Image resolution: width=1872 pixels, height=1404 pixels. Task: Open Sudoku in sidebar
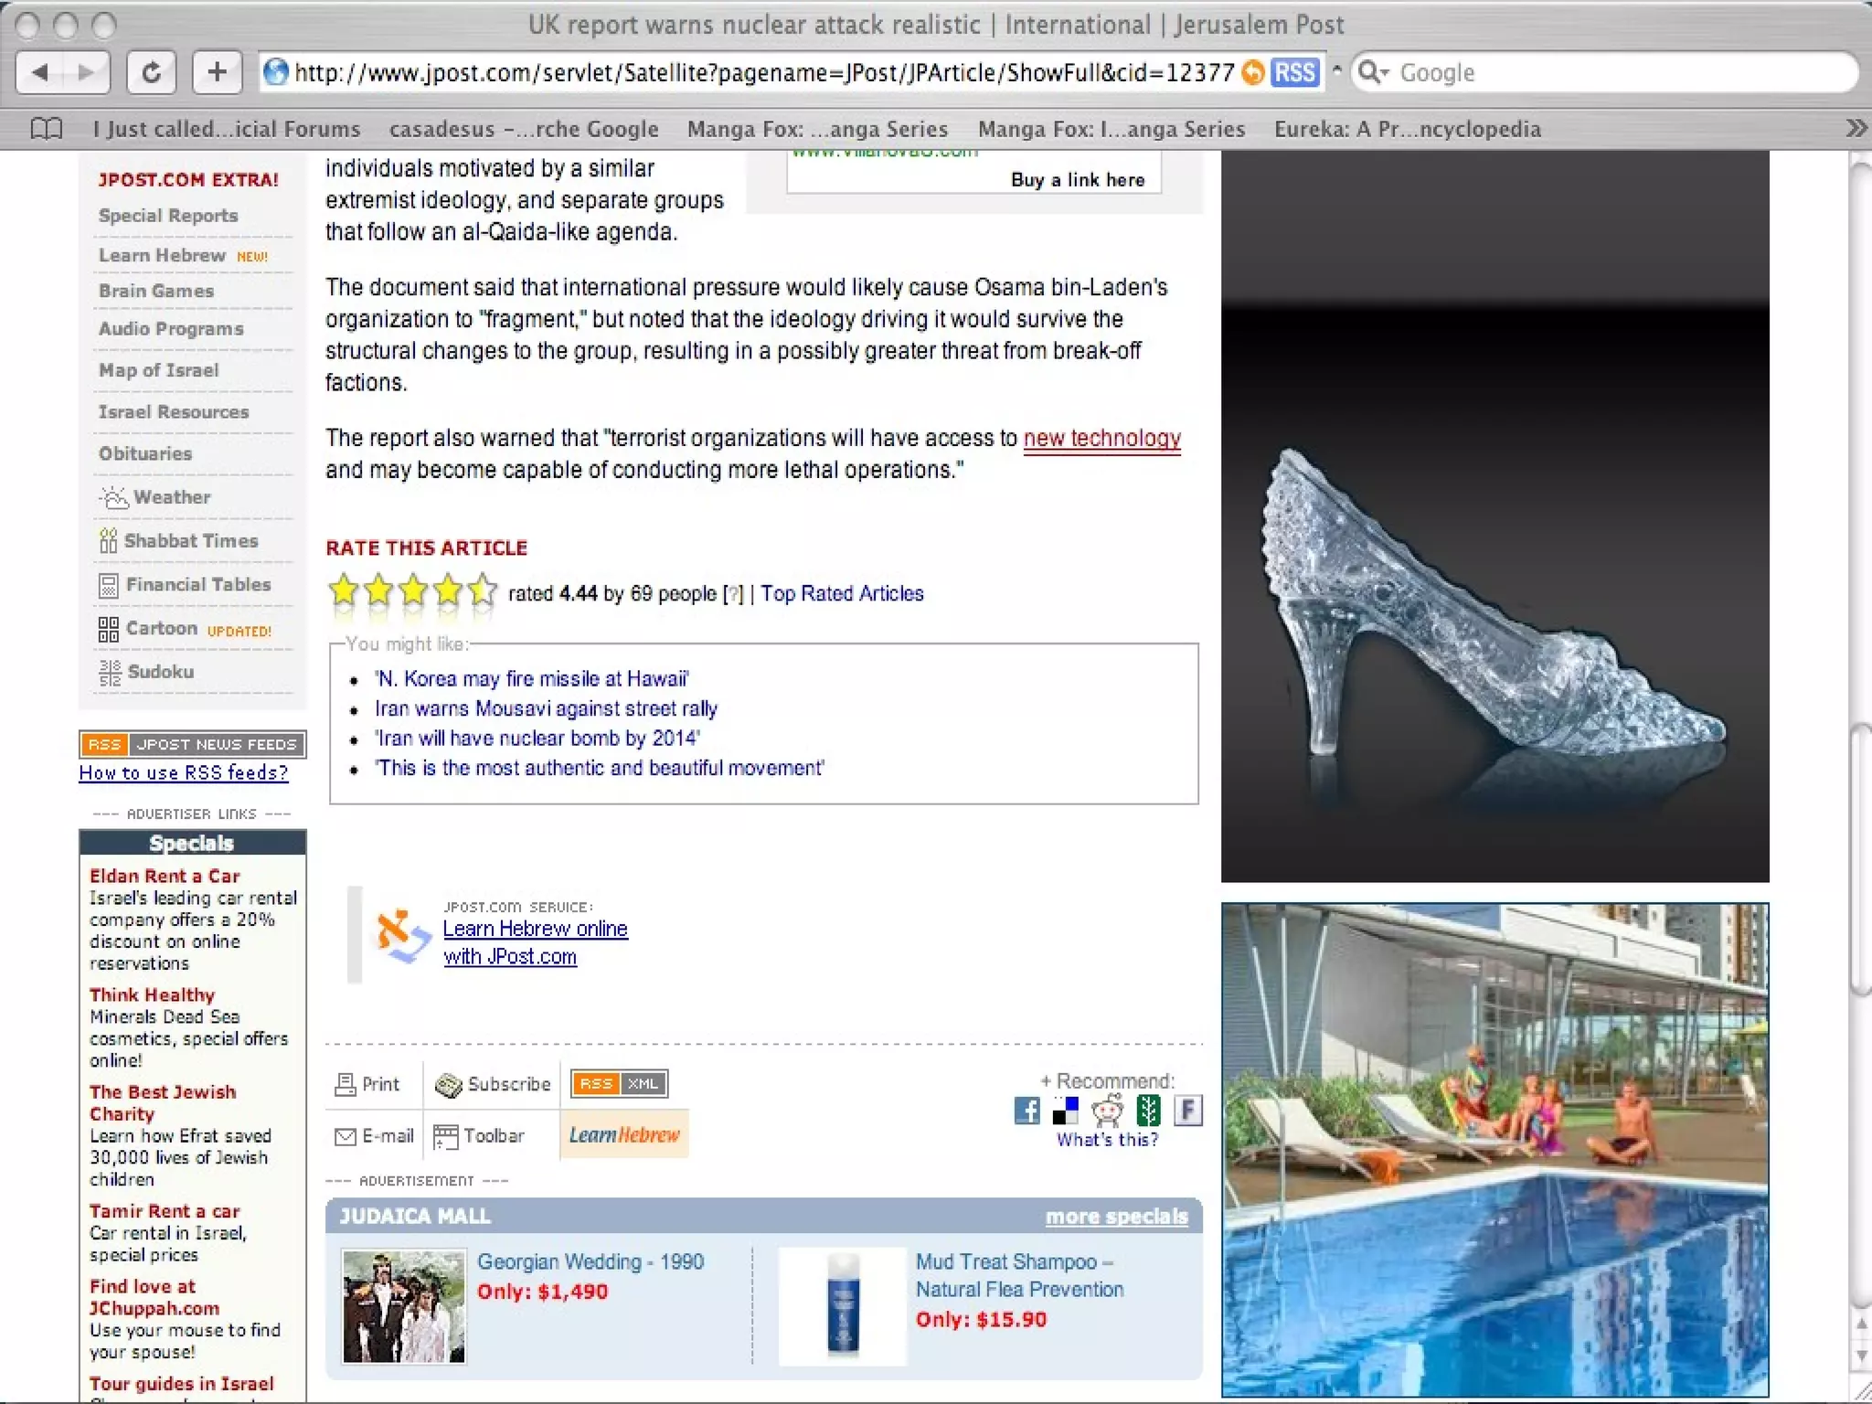click(x=160, y=672)
